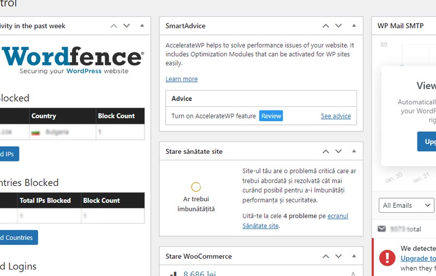Collapse Stare WooCommerce panel

point(354,256)
